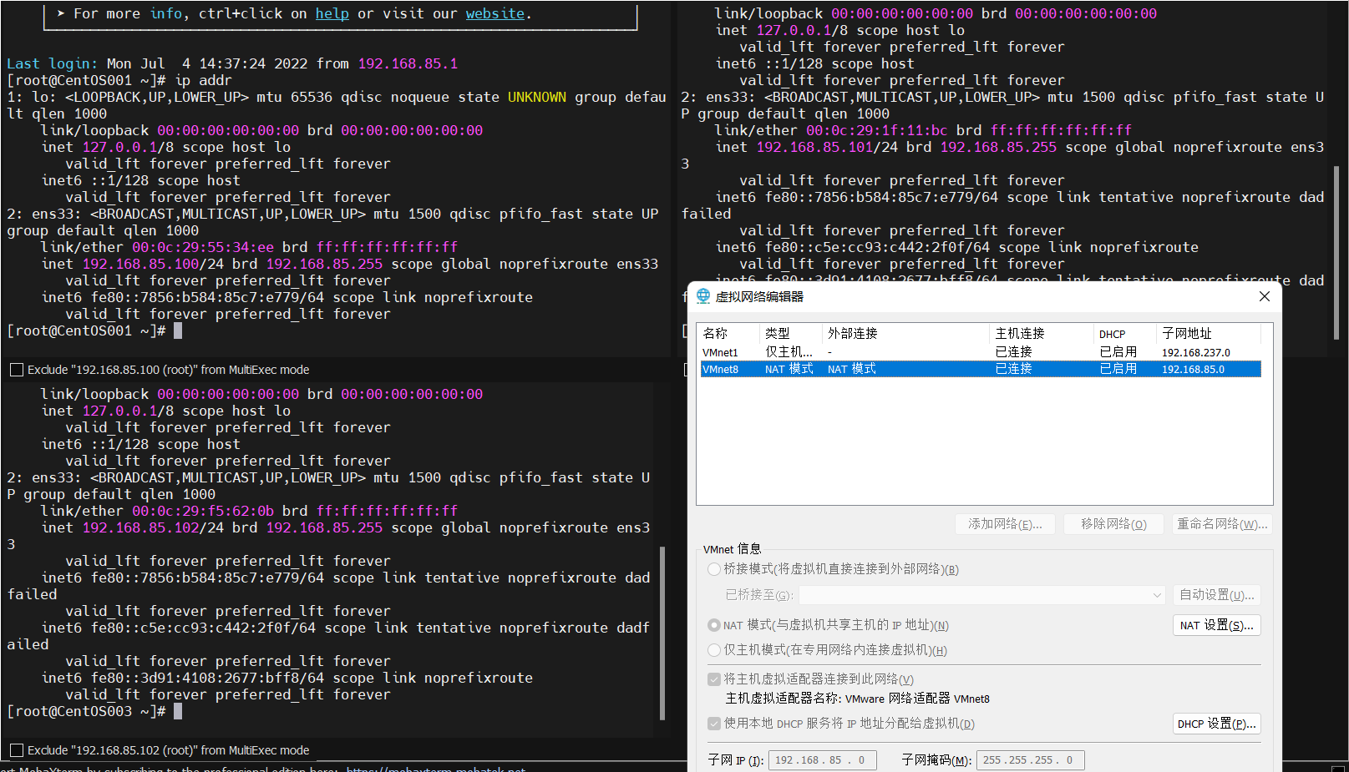The image size is (1349, 772).
Task: Click the 自动设置(U)... button
Action: 1216,595
